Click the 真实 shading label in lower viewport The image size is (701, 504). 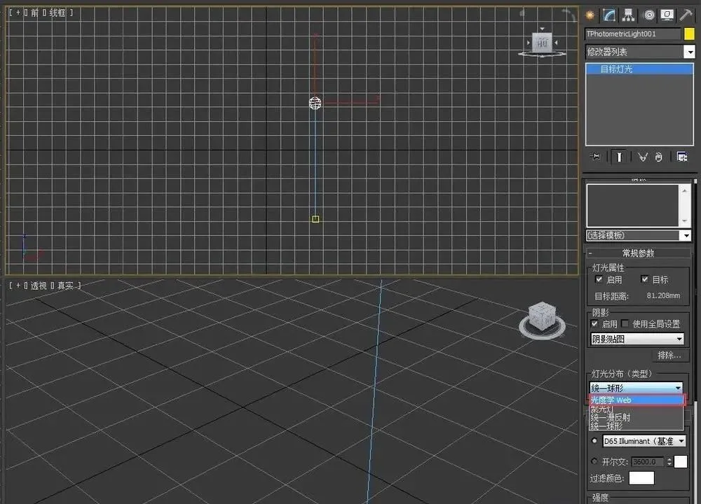pyautogui.click(x=65, y=286)
